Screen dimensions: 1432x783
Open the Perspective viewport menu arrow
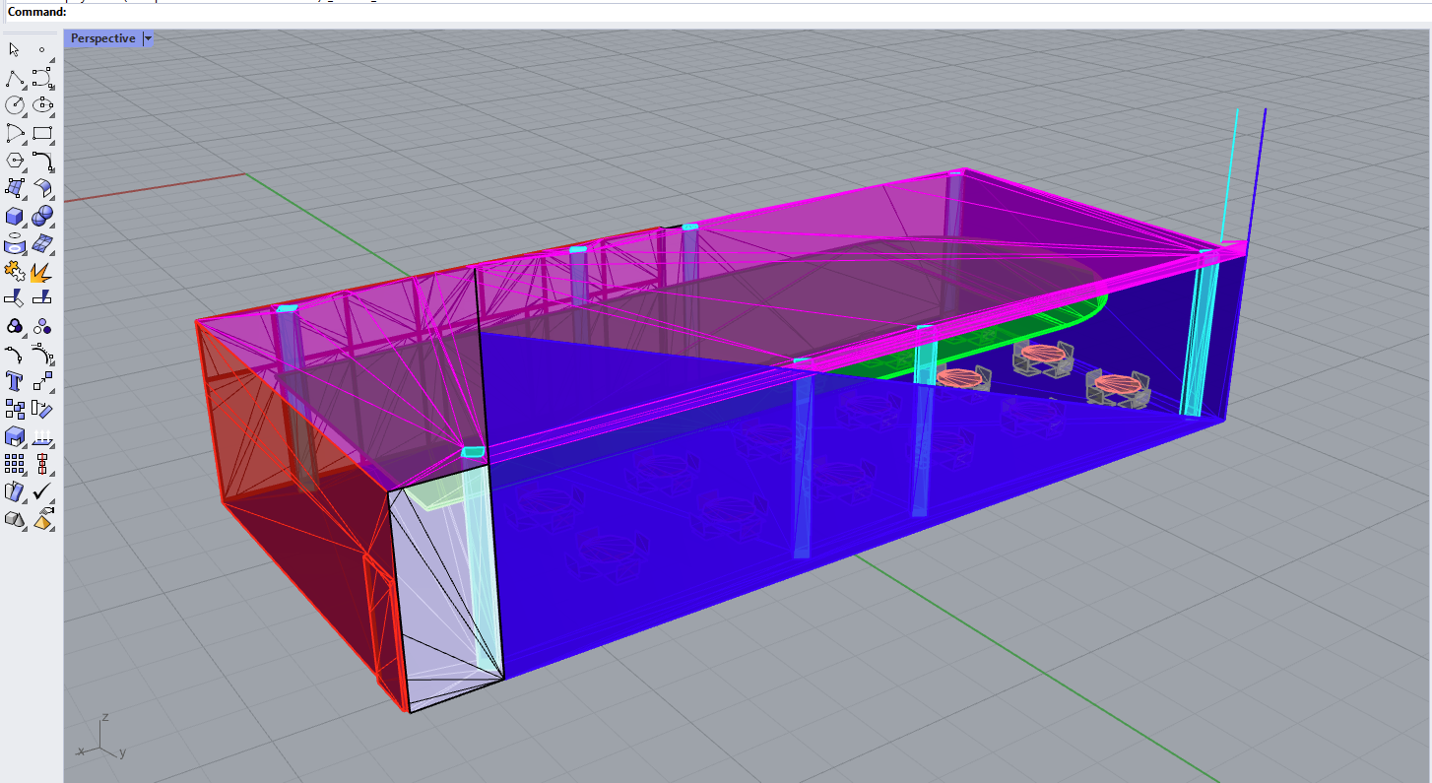tap(148, 38)
